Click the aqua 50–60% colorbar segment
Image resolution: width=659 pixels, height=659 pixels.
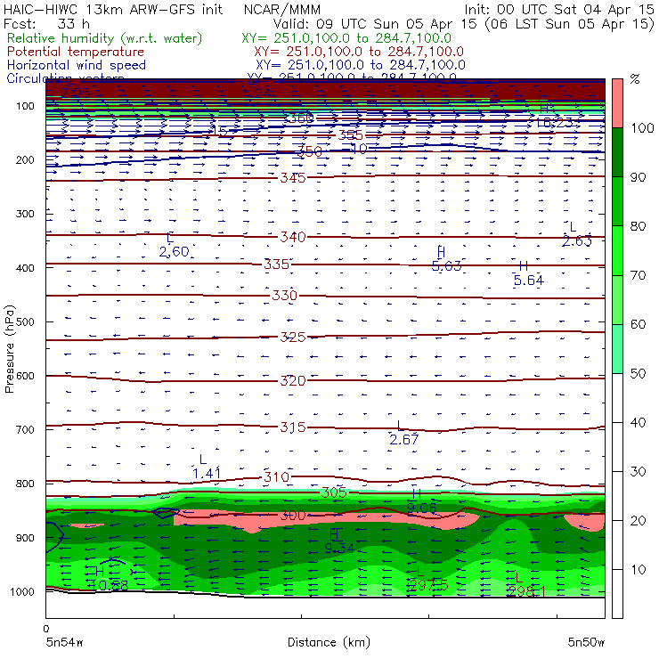[x=617, y=348]
